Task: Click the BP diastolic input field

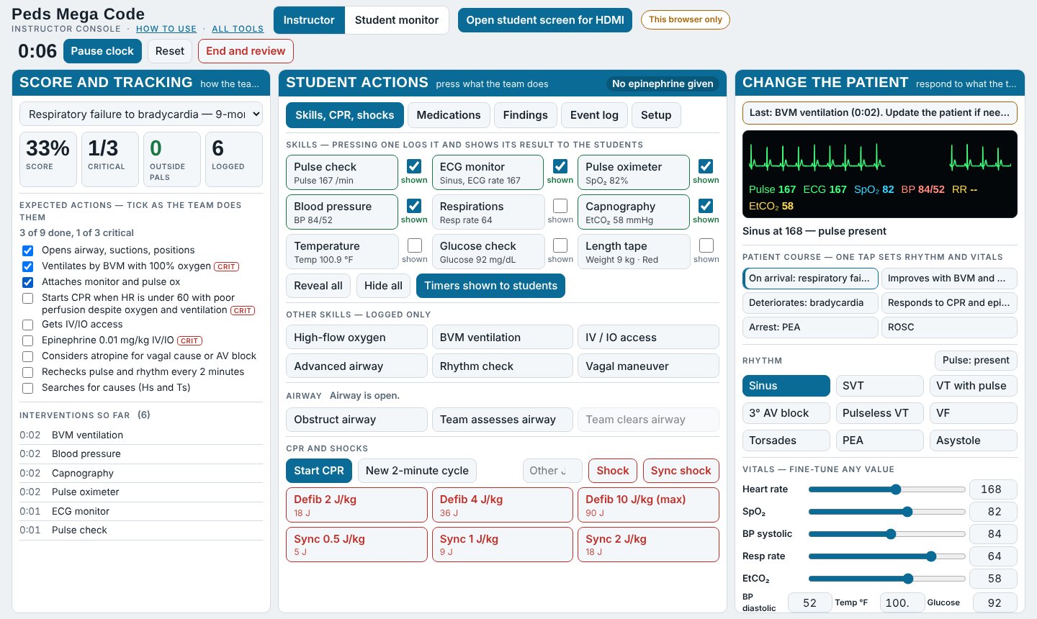Action: click(809, 603)
